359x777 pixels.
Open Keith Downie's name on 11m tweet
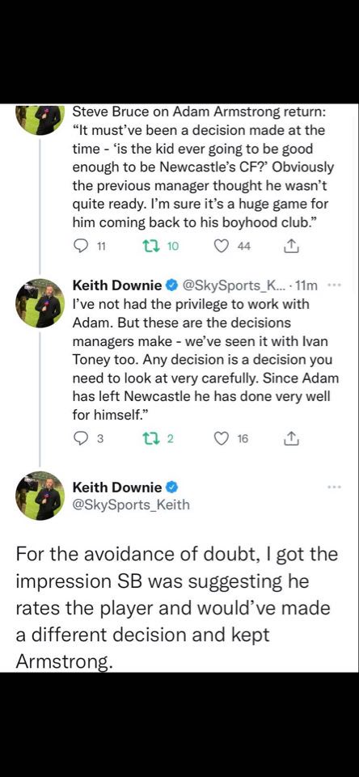click(117, 285)
